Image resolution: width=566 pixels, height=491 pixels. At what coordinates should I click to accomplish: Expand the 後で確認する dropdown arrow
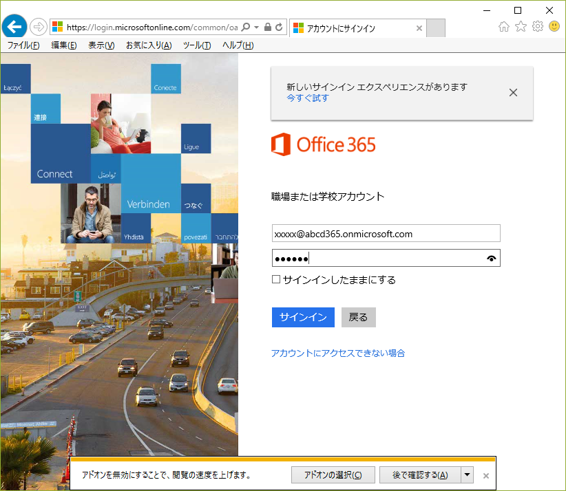click(467, 474)
